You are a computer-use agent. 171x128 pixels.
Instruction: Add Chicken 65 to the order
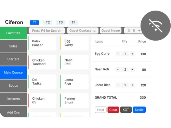[42, 100]
